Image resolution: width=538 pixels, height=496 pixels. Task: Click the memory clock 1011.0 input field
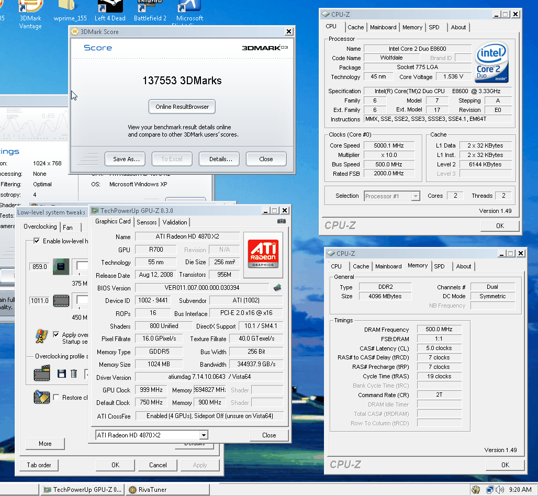pos(39,301)
